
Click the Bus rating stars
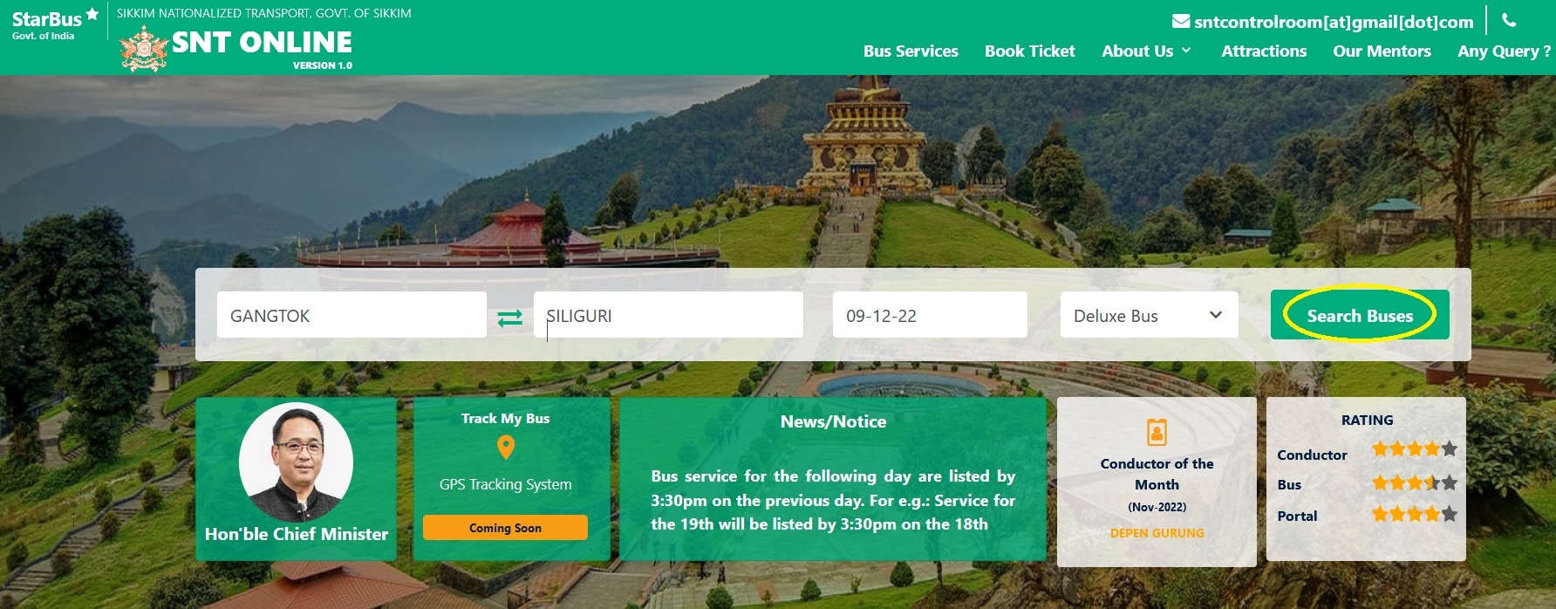pos(1414,482)
